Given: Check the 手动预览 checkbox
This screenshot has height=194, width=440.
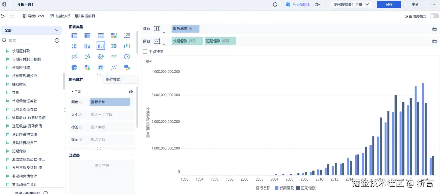Looking at the screenshot, I should 145,52.
